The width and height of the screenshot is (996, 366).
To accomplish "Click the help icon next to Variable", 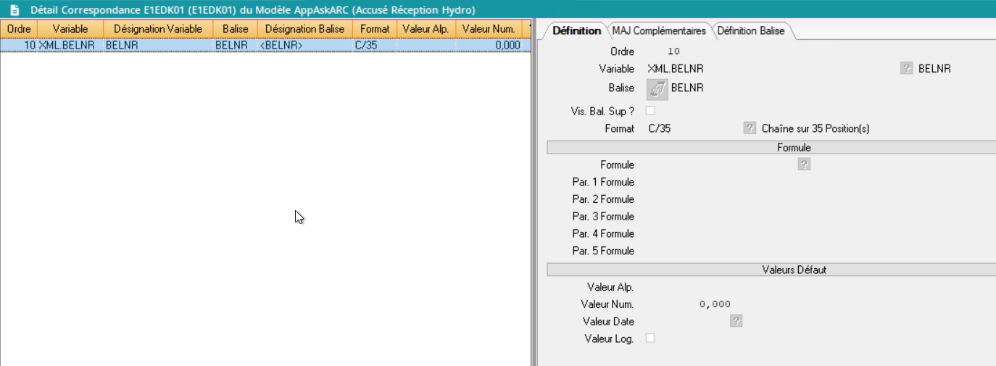I will click(906, 69).
